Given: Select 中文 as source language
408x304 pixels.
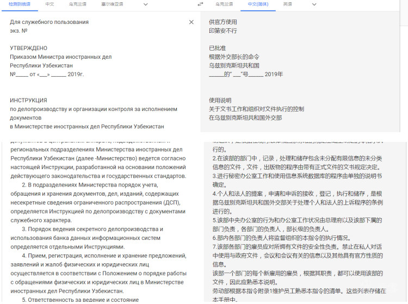Looking at the screenshot, I should (x=50, y=4).
